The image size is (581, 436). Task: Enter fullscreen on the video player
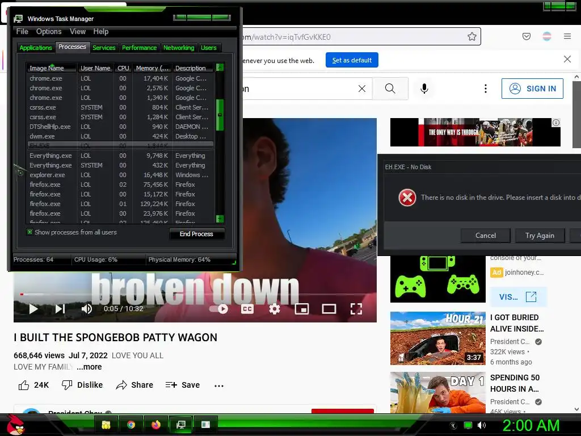356,309
